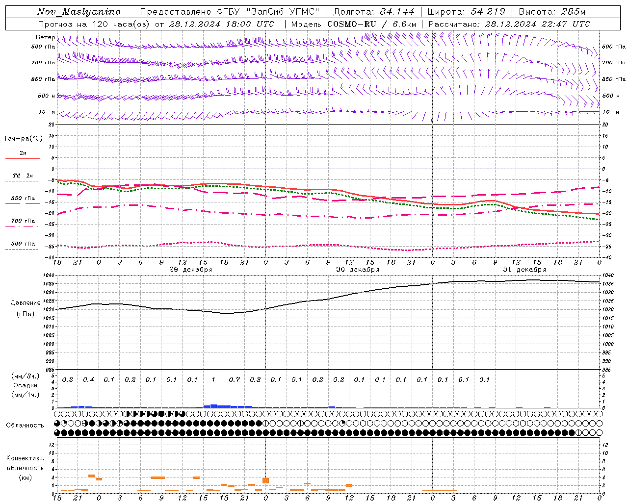Click the 3-hour precipitation value "0.7"
The image size is (628, 502).
click(x=235, y=380)
